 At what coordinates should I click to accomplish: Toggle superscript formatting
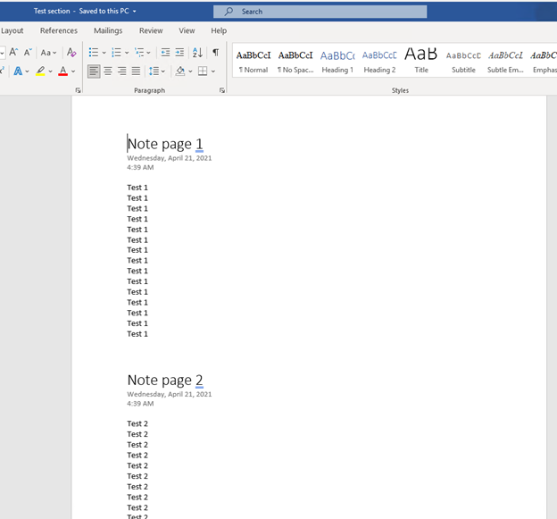pos(2,71)
